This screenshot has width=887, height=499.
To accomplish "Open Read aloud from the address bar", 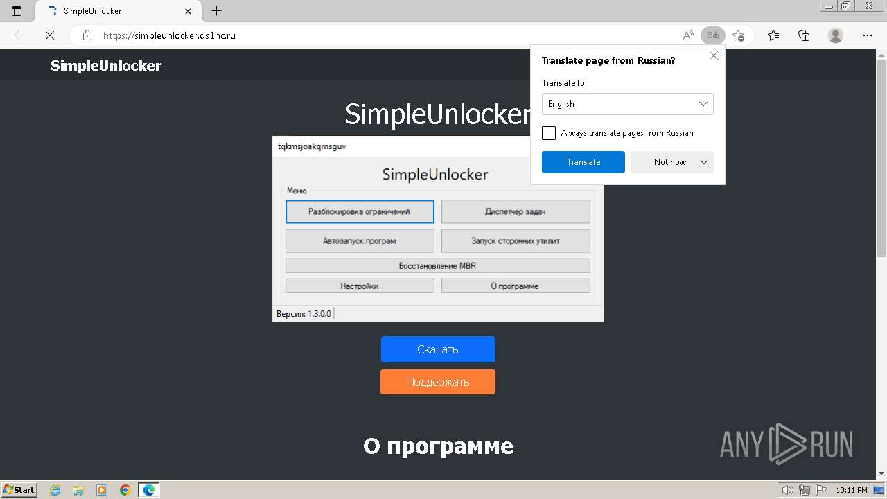I will (688, 35).
